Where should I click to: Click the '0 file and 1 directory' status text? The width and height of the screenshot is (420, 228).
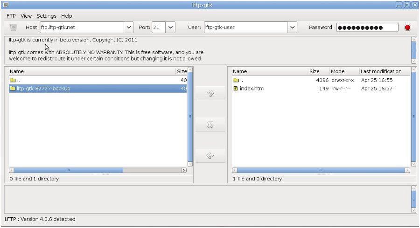tap(34, 179)
